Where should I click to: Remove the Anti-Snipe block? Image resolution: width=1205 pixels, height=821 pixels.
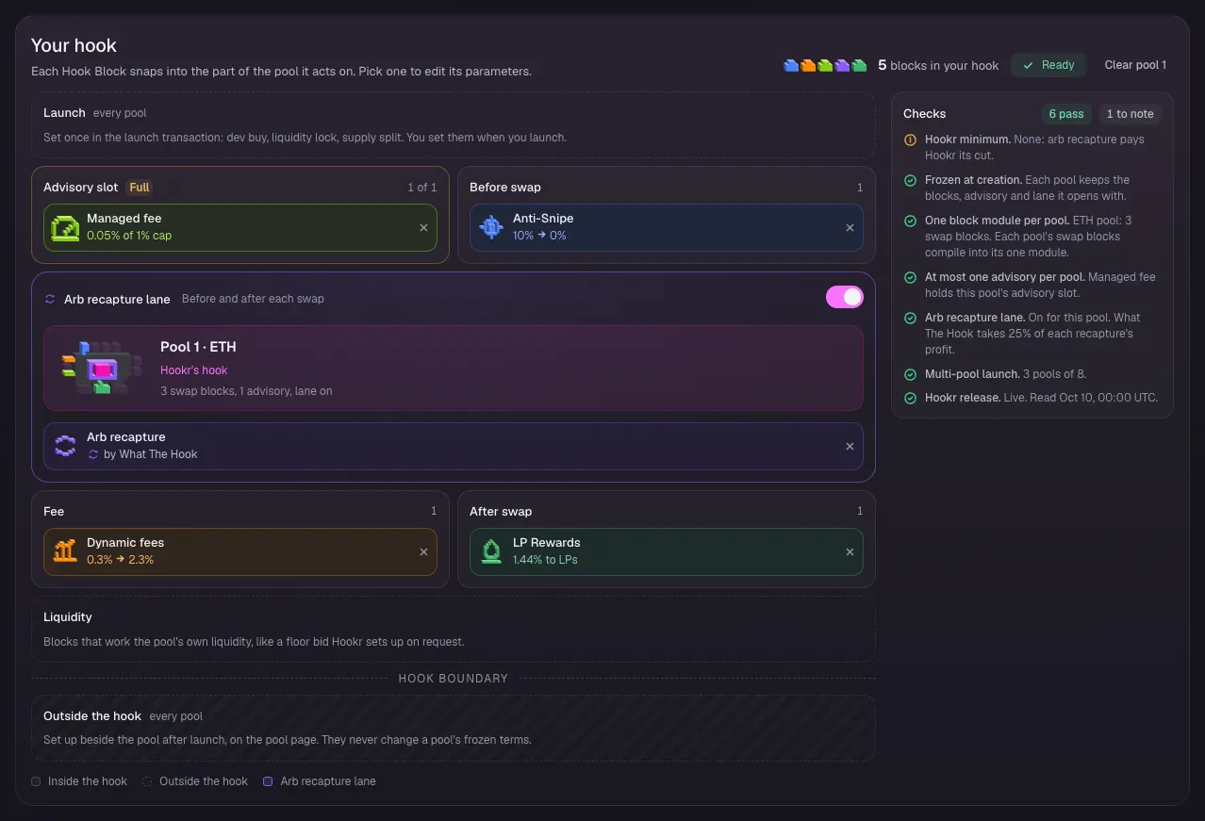click(x=850, y=227)
